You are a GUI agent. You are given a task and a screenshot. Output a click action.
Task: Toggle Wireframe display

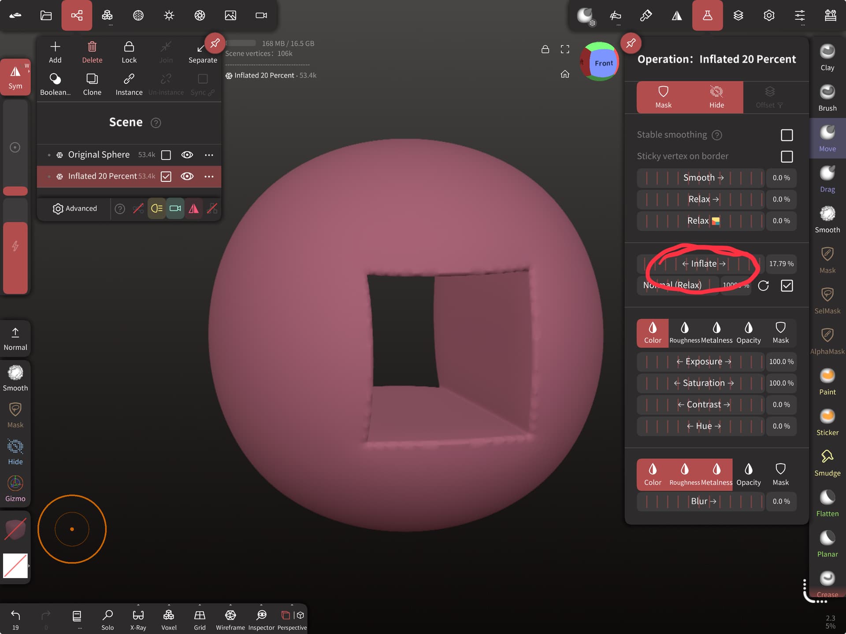click(230, 619)
